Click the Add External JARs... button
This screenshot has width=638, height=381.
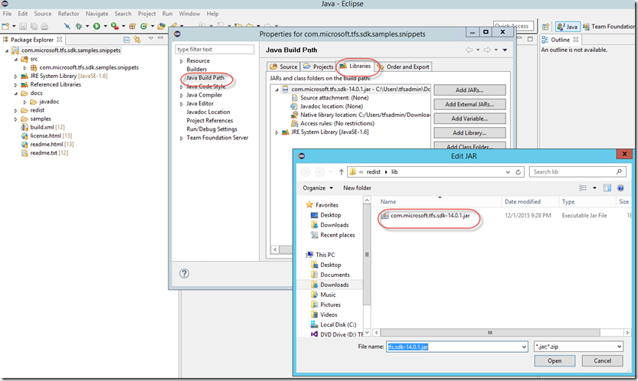coord(470,105)
